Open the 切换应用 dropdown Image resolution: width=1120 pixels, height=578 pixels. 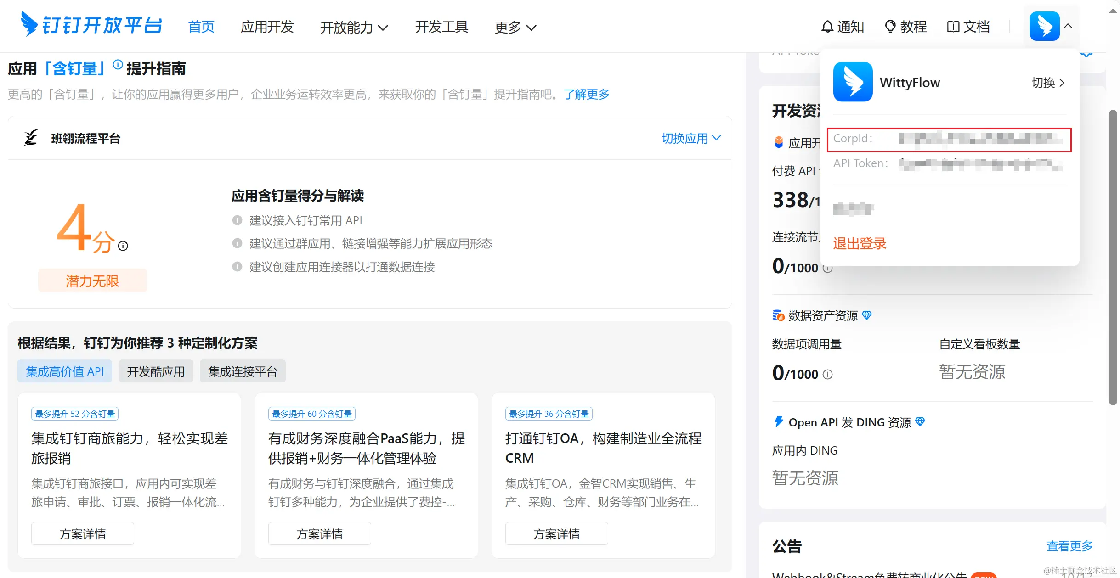(691, 138)
